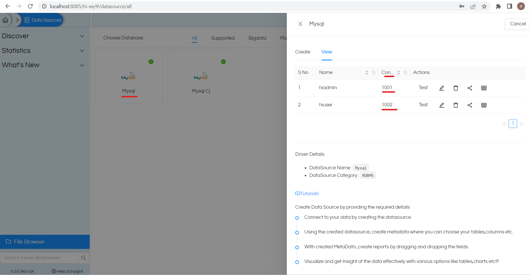Click the browser reload button

tap(30, 6)
